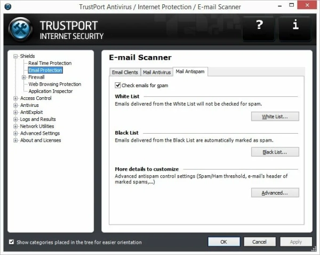
Task: Expand the Network Utilities node
Action: (15, 126)
